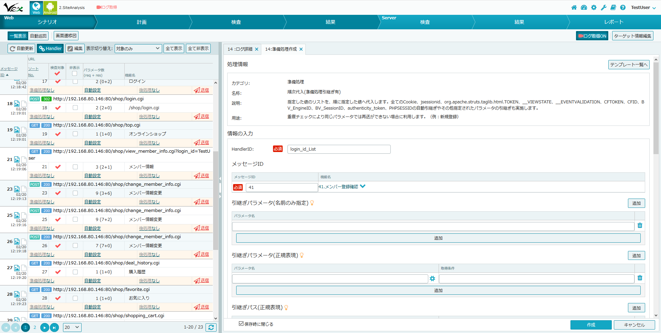Open the settings gear icon in top bar
Image resolution: width=661 pixels, height=333 pixels.
pos(594,8)
